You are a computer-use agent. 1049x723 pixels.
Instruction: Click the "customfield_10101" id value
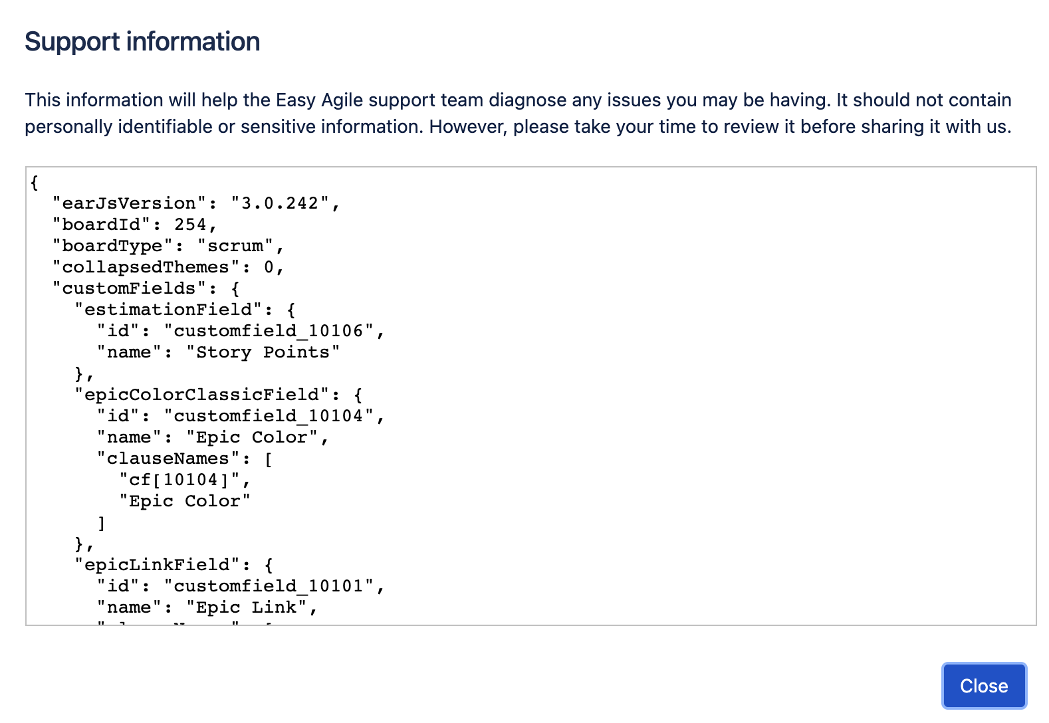(269, 586)
